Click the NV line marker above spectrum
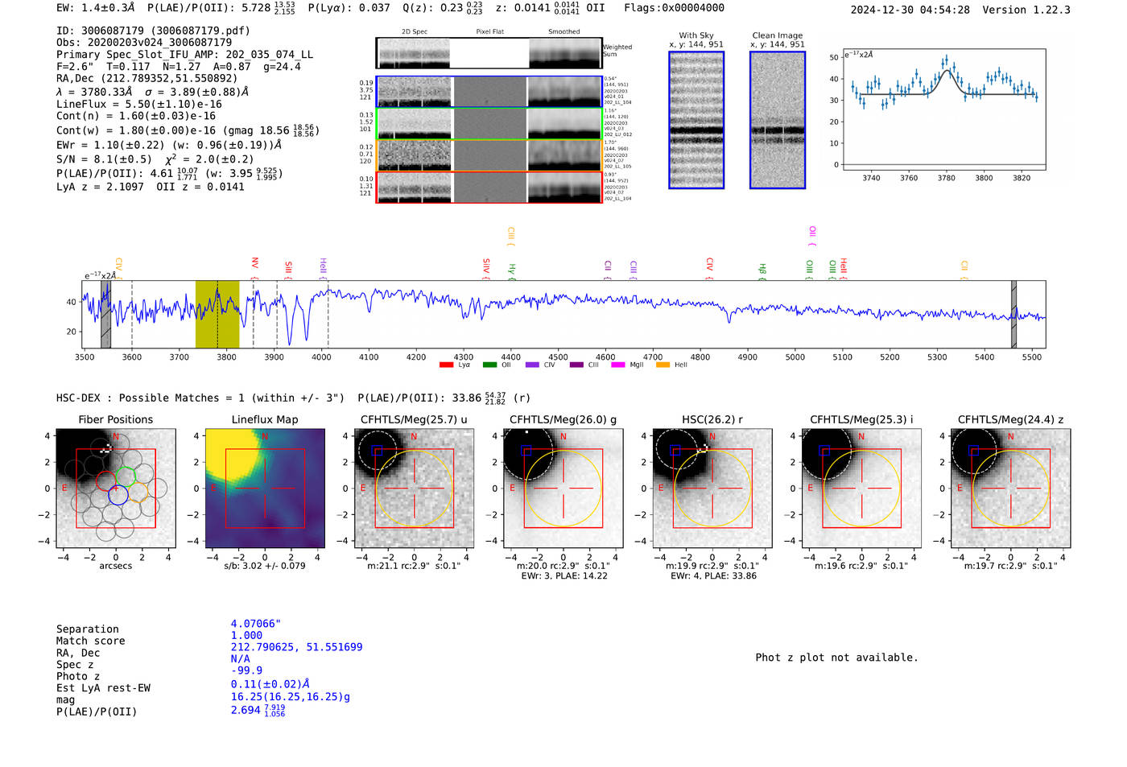Image resolution: width=1127 pixels, height=767 pixels. click(x=254, y=267)
